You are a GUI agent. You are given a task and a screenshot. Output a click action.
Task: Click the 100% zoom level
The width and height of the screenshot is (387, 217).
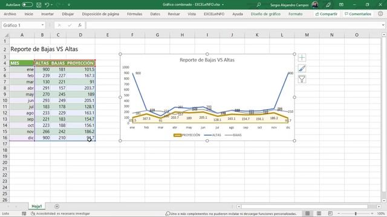381,213
